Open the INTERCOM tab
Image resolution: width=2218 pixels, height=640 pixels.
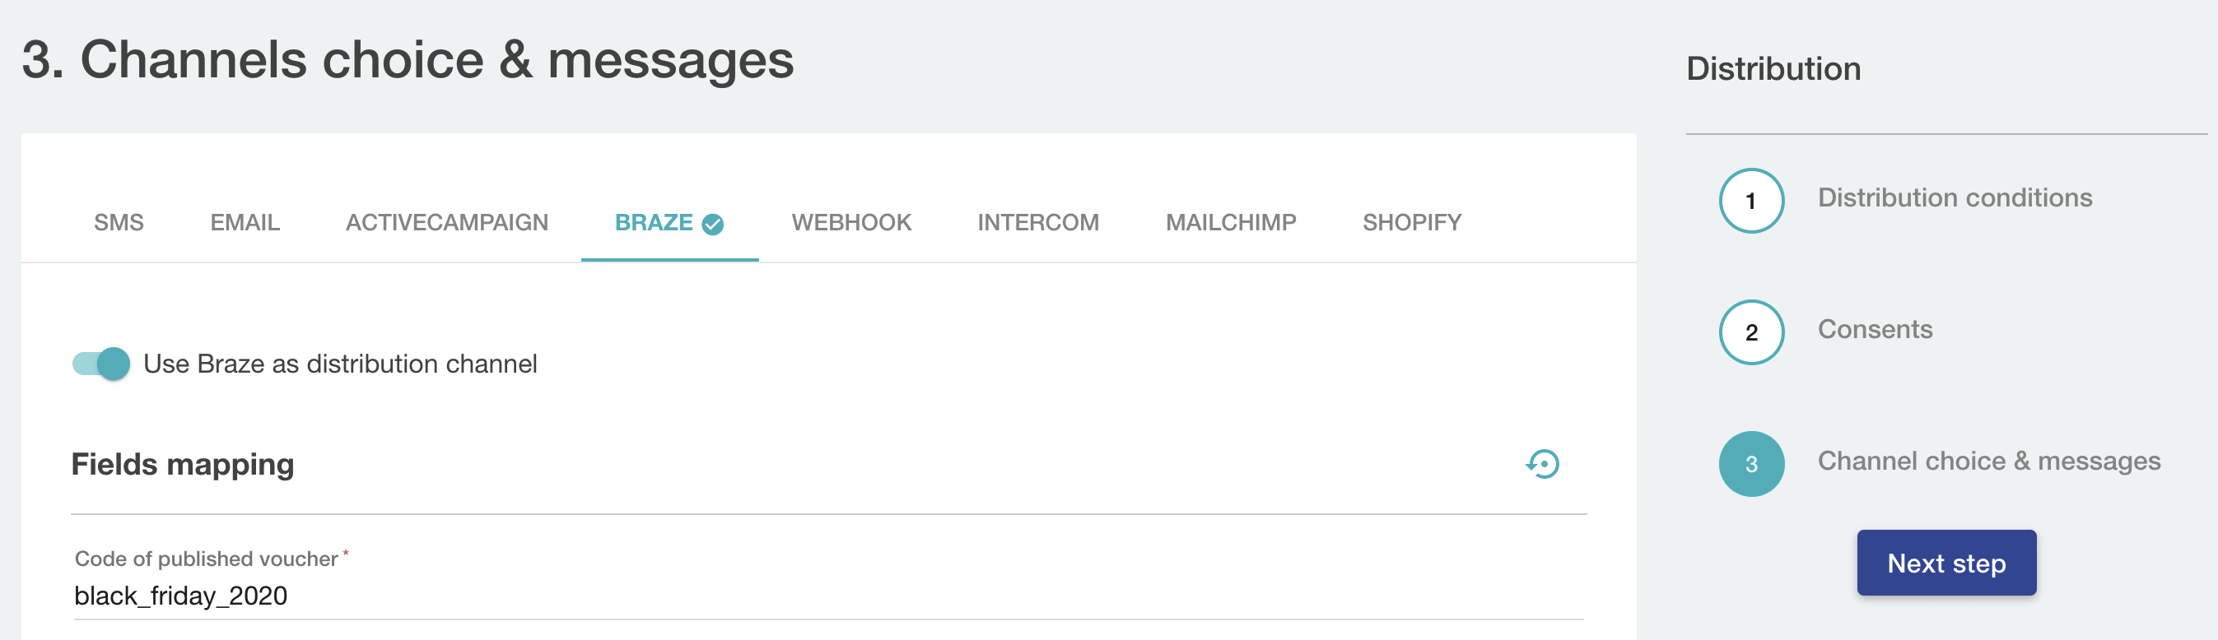1037,223
